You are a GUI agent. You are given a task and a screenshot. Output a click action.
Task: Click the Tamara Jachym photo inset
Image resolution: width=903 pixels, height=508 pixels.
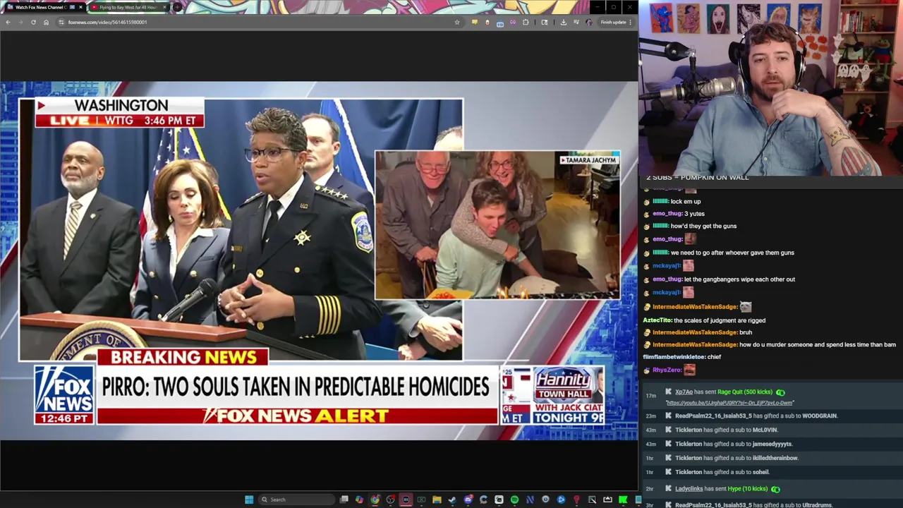pyautogui.click(x=497, y=225)
